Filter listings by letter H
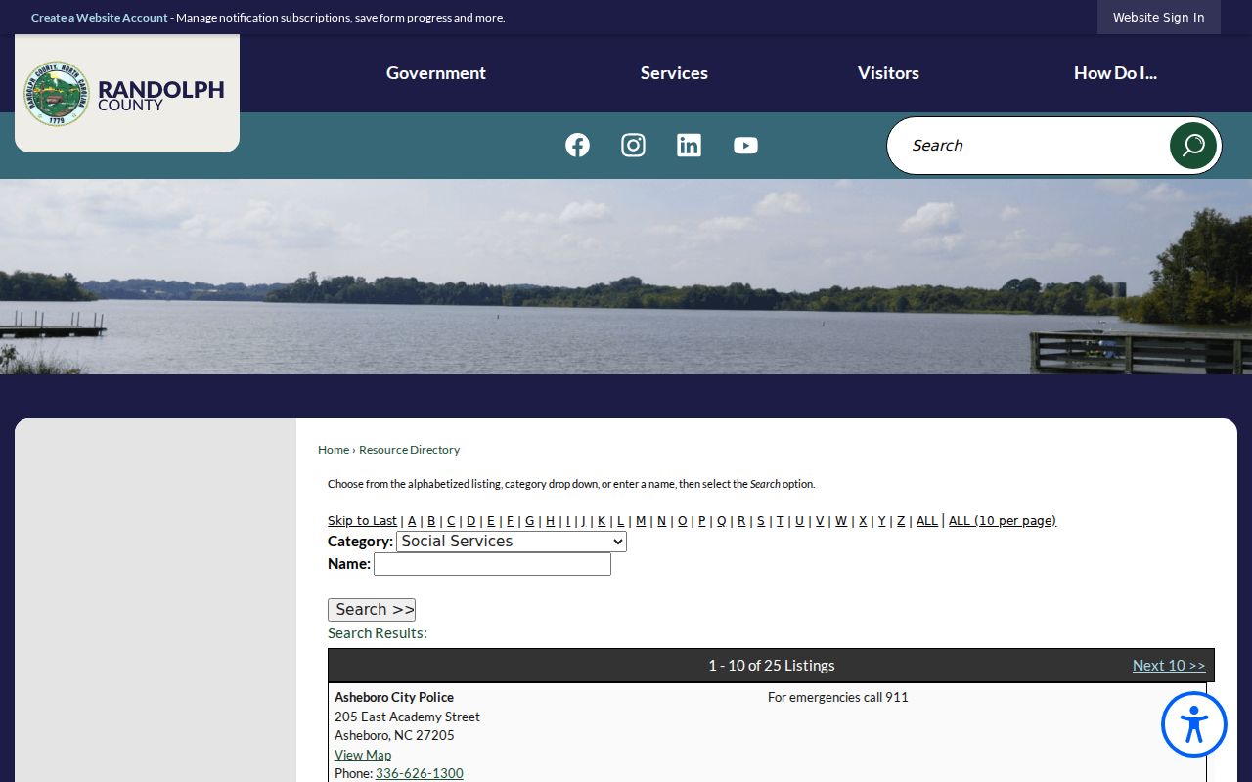This screenshot has width=1252, height=782. [550, 520]
